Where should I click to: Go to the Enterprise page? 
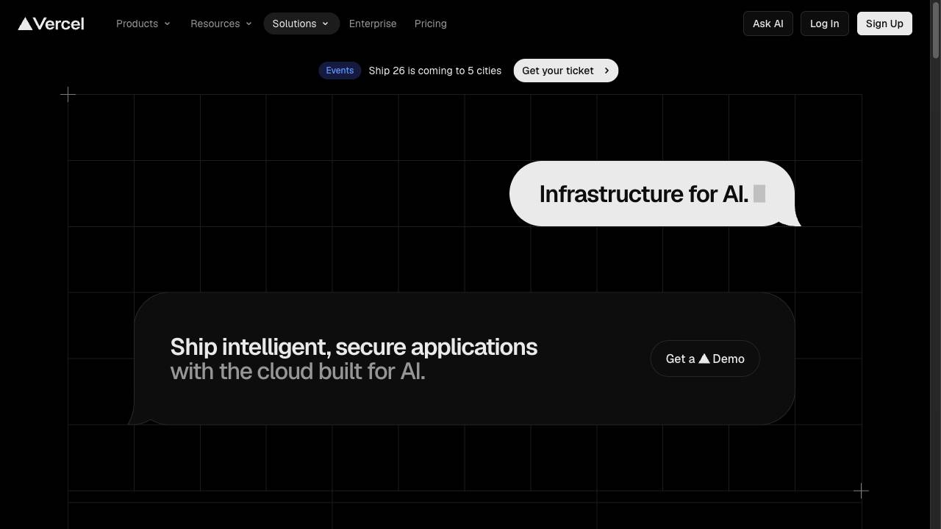pyautogui.click(x=373, y=24)
